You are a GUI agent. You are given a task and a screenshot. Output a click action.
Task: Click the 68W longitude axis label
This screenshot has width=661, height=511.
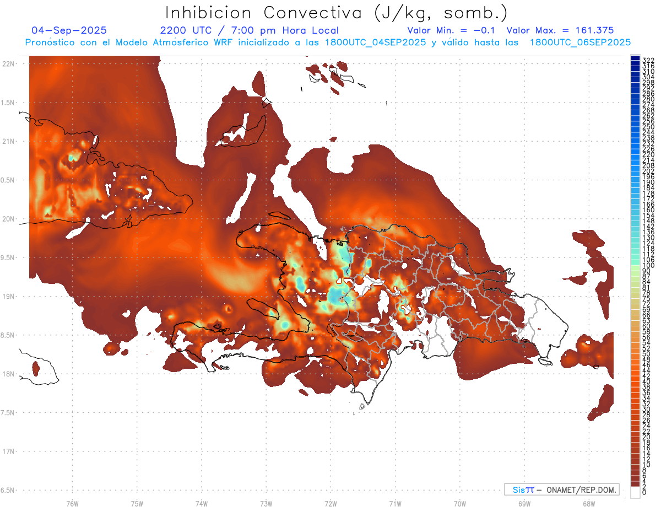point(589,503)
